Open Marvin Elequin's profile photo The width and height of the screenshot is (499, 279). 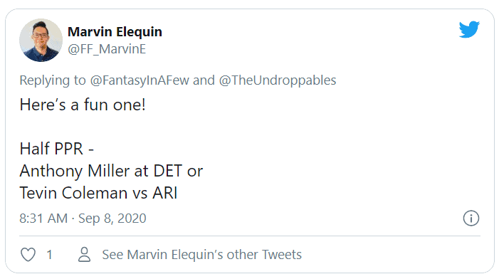pyautogui.click(x=41, y=40)
